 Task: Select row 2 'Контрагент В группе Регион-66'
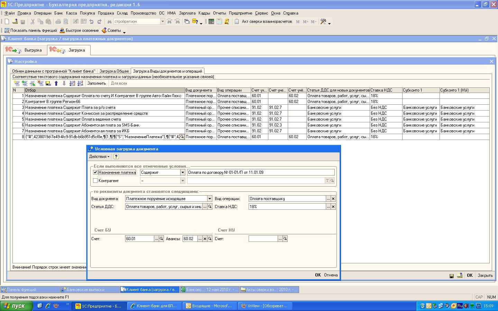[251, 102]
